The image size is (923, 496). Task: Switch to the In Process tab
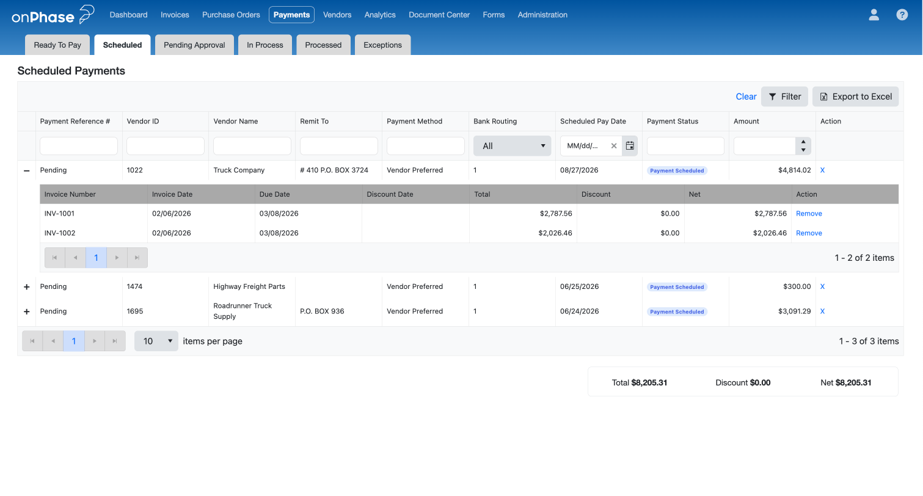click(265, 45)
